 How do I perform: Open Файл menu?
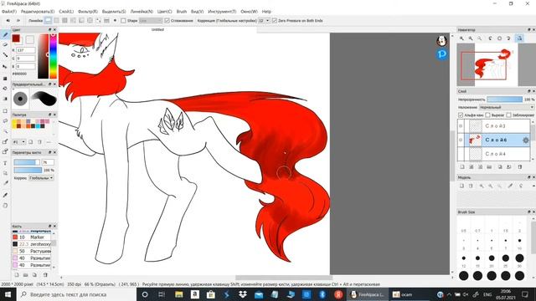point(9,11)
